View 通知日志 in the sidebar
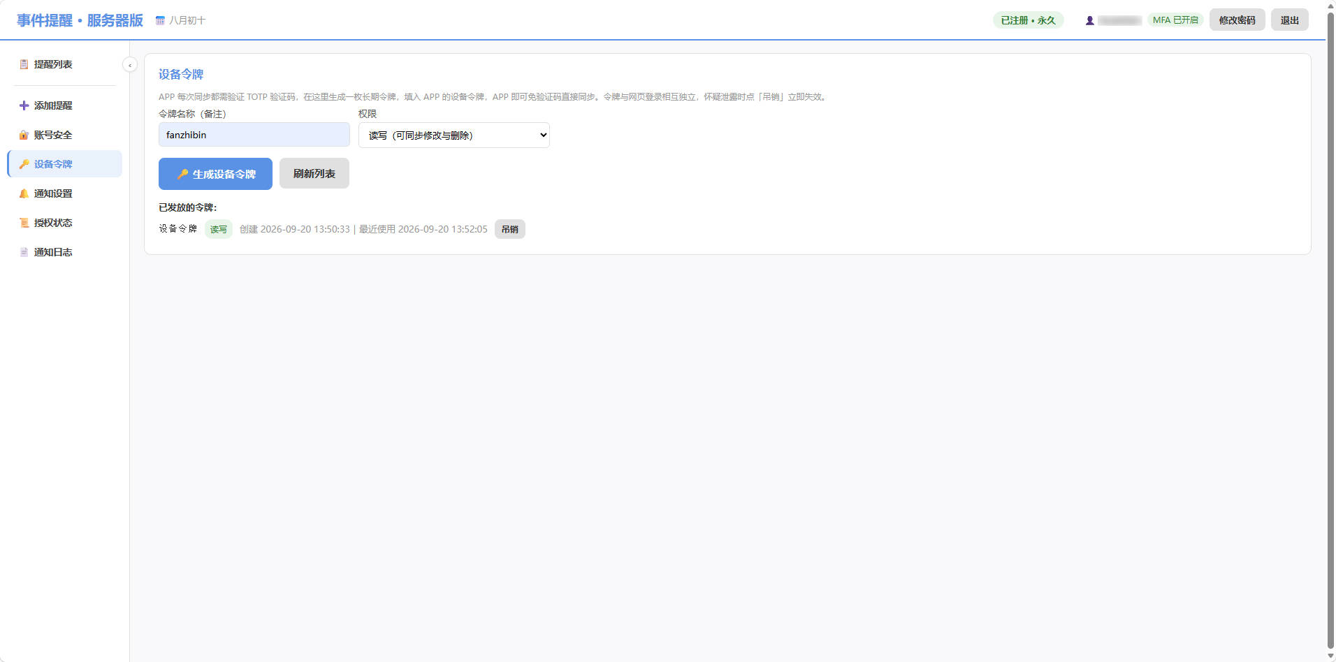1336x662 pixels. [64, 252]
